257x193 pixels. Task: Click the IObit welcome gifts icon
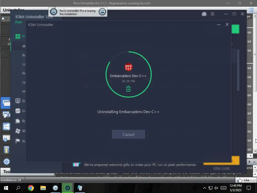[x=76, y=165]
